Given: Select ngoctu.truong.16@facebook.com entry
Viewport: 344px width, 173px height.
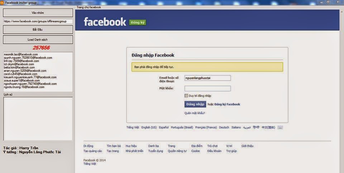Looking at the screenshot, I should pyautogui.click(x=24, y=87).
